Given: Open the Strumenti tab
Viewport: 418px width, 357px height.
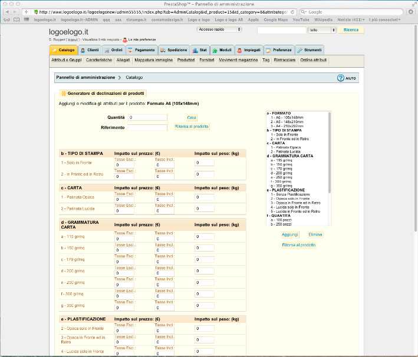Looking at the screenshot, I should (310, 50).
